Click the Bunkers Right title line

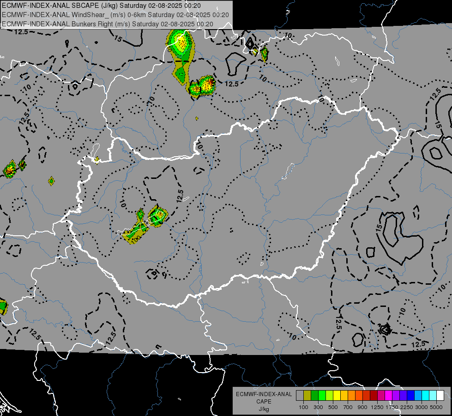108,24
